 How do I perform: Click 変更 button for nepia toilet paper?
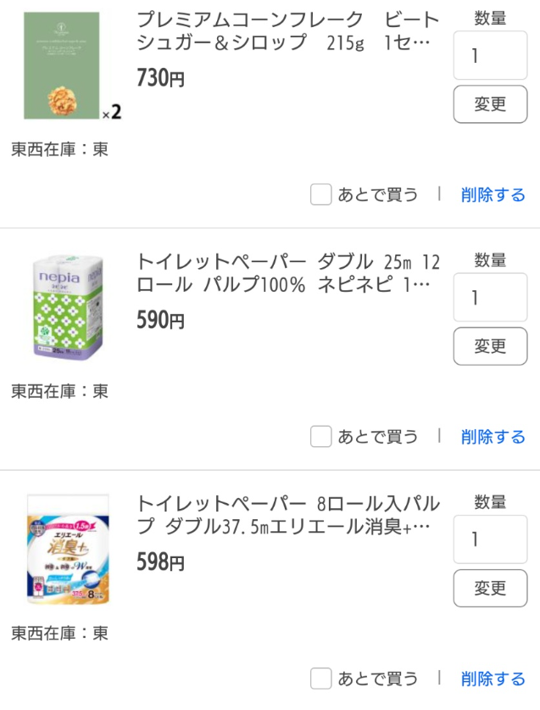(490, 346)
